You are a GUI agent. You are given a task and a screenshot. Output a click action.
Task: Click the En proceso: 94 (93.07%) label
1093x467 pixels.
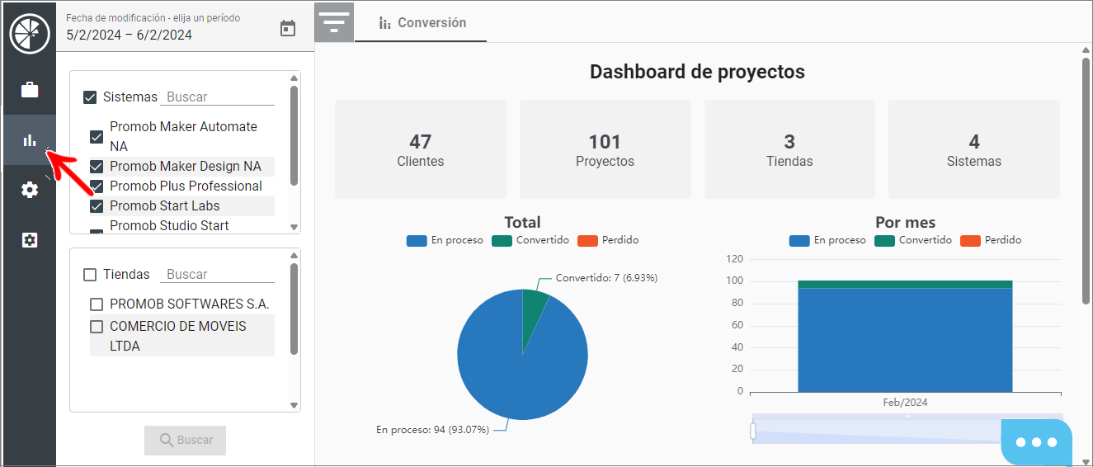pyautogui.click(x=433, y=429)
